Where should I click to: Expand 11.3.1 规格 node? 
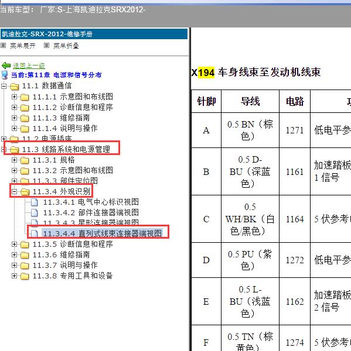tap(14, 160)
